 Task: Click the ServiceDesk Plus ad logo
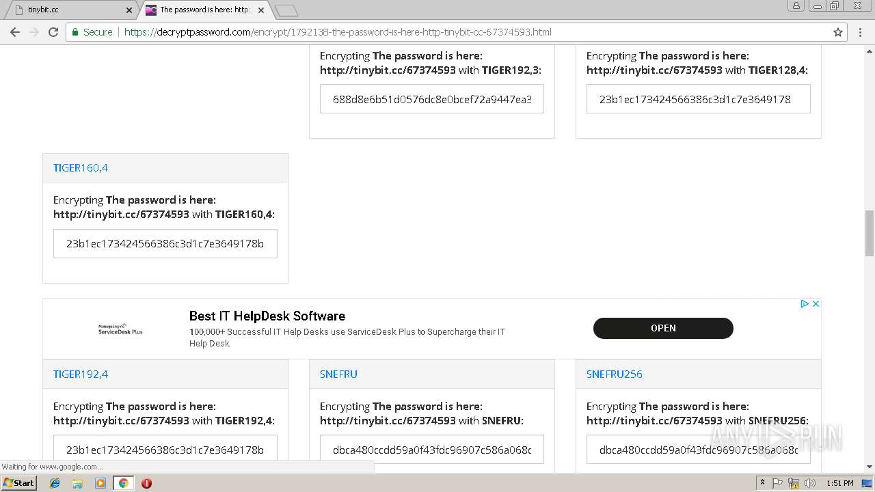pos(120,329)
